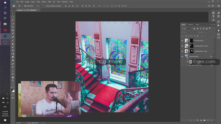The width and height of the screenshot is (221, 124).
Task: Click the share icon at top right
Action: coord(218,6)
